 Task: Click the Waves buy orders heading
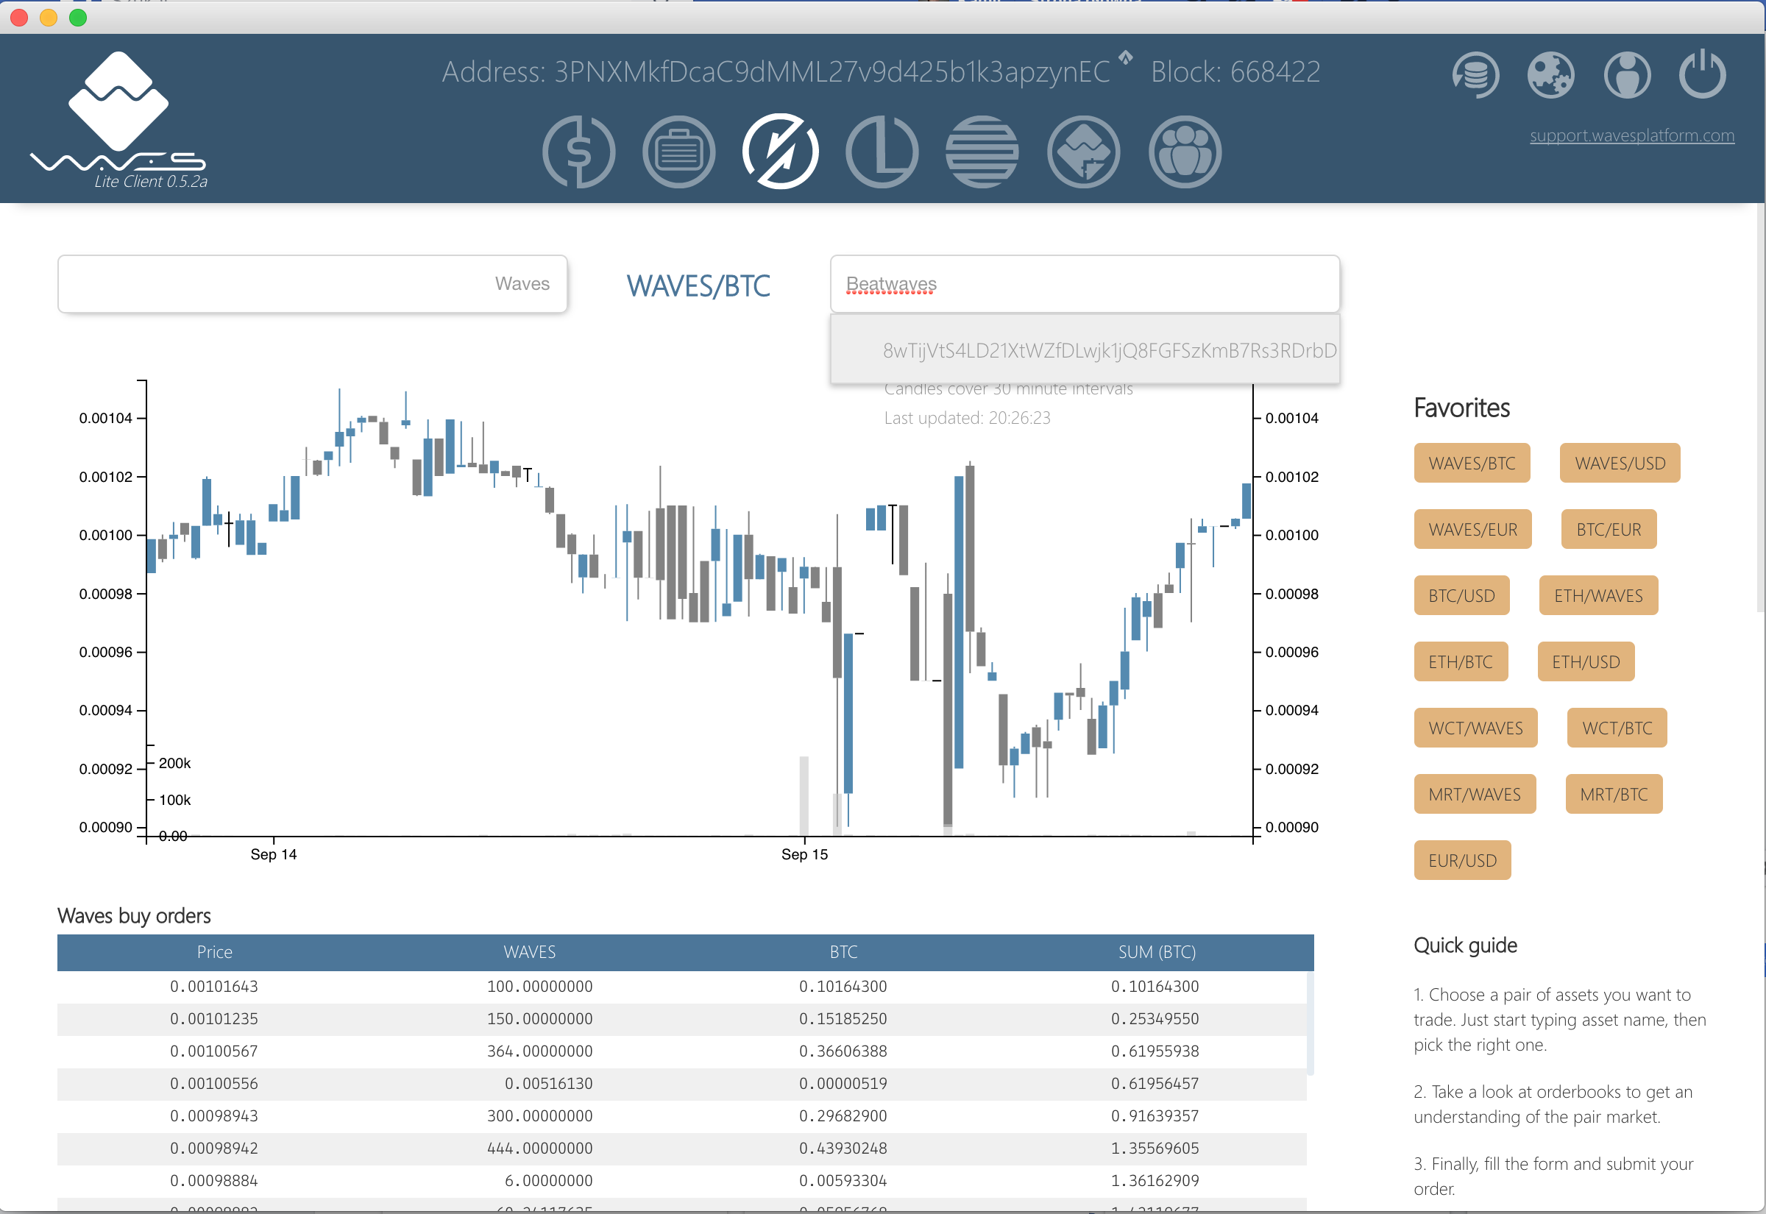[x=135, y=915]
